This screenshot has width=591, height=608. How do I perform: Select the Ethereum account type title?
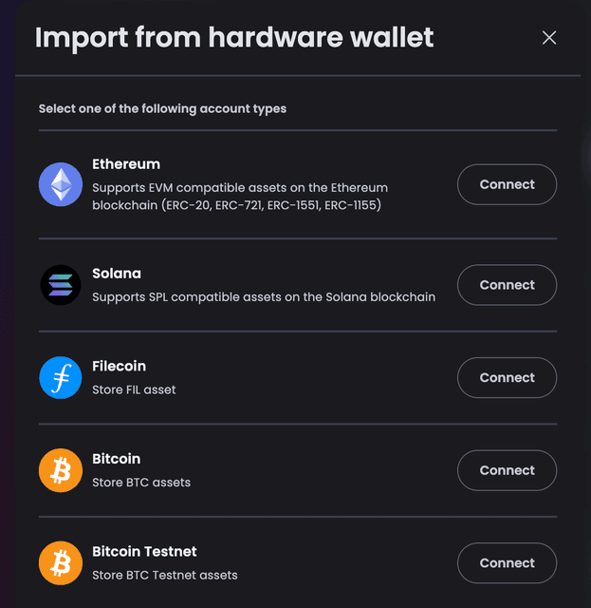point(126,164)
